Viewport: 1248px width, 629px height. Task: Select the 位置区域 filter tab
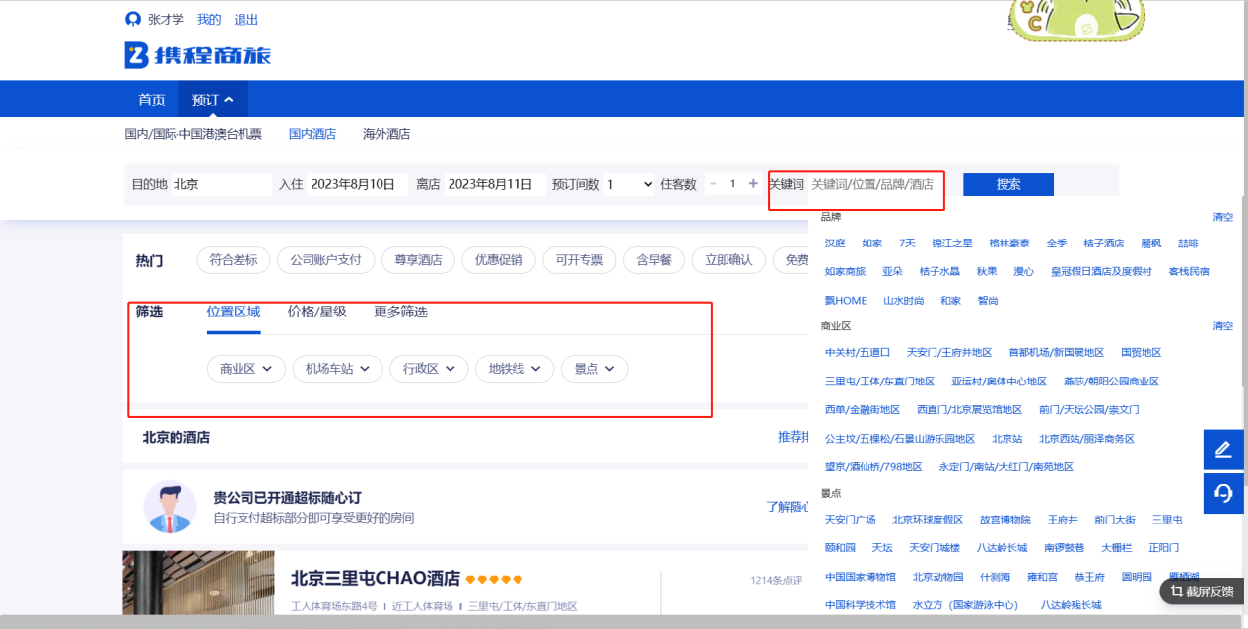pyautogui.click(x=234, y=312)
